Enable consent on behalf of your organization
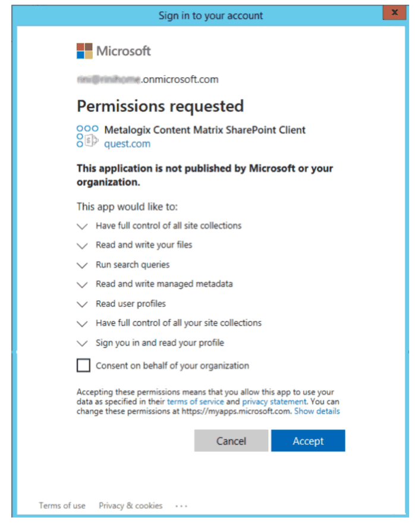 83,365
